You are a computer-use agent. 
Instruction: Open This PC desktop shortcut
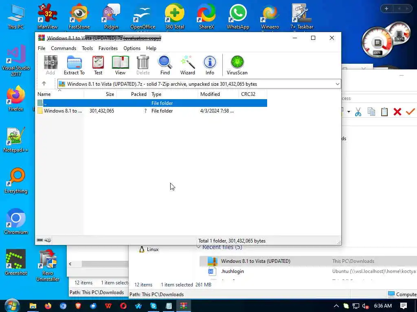click(x=16, y=17)
